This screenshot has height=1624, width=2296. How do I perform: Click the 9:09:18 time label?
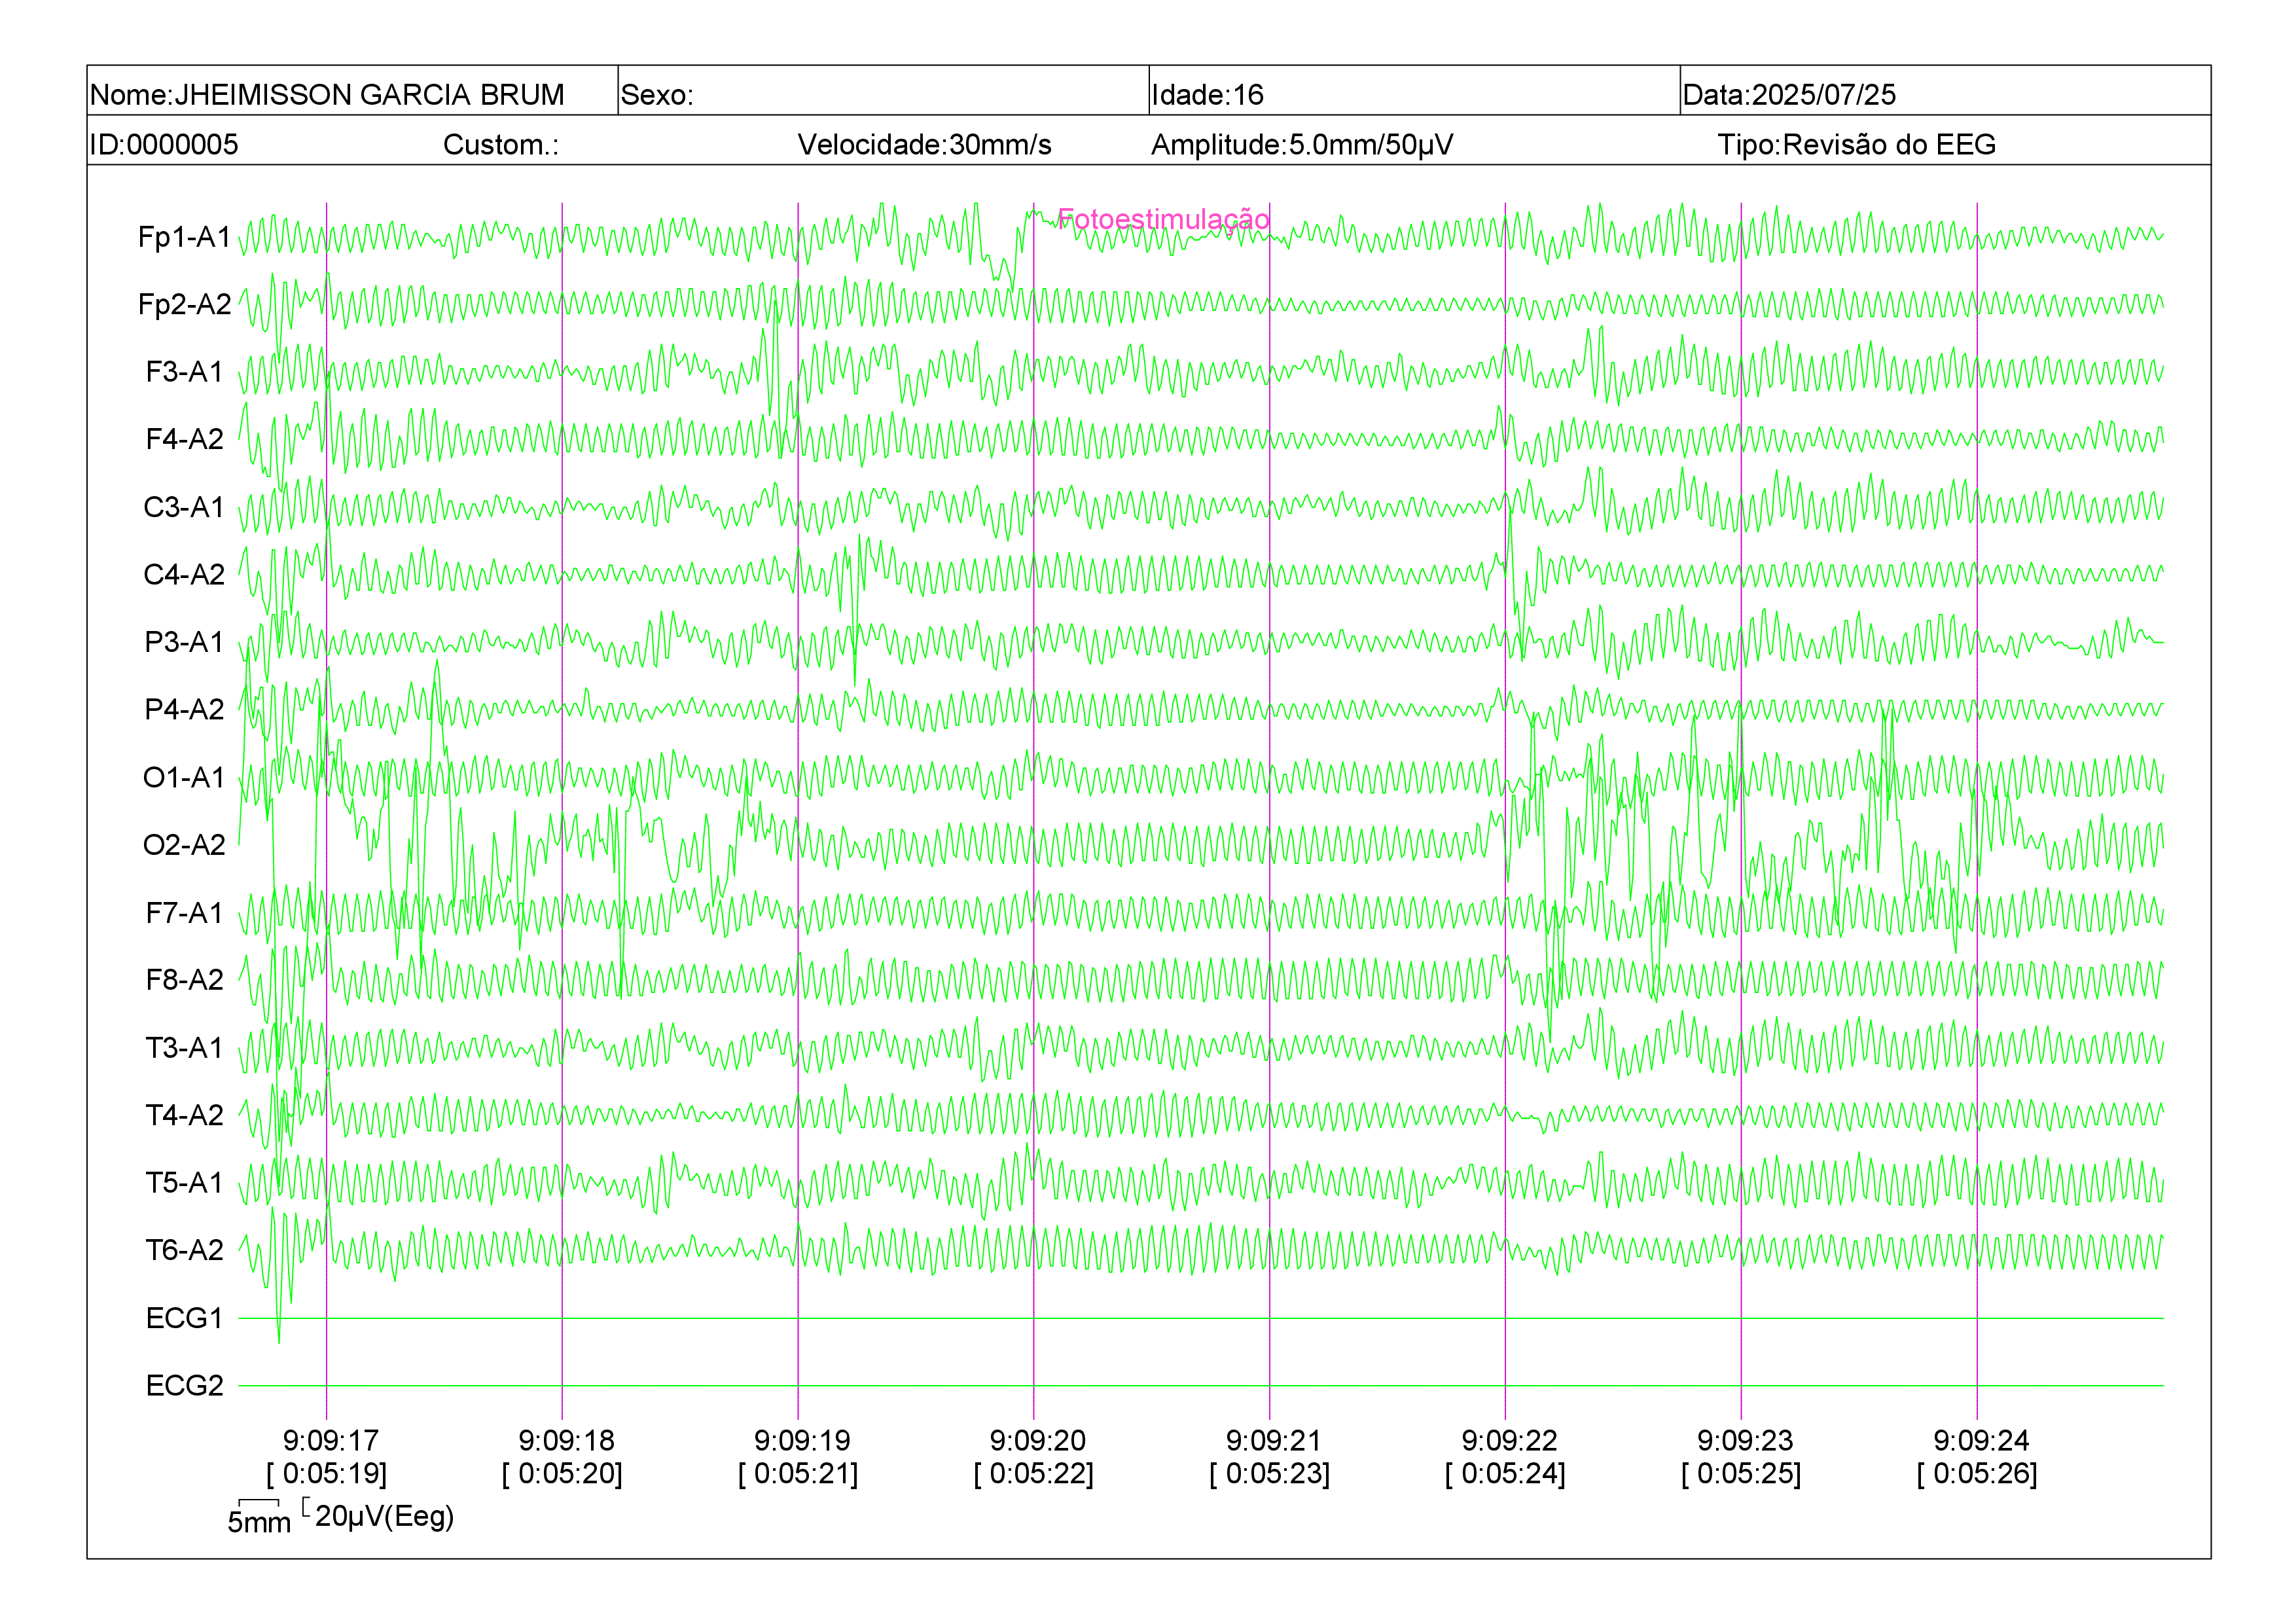point(566,1441)
